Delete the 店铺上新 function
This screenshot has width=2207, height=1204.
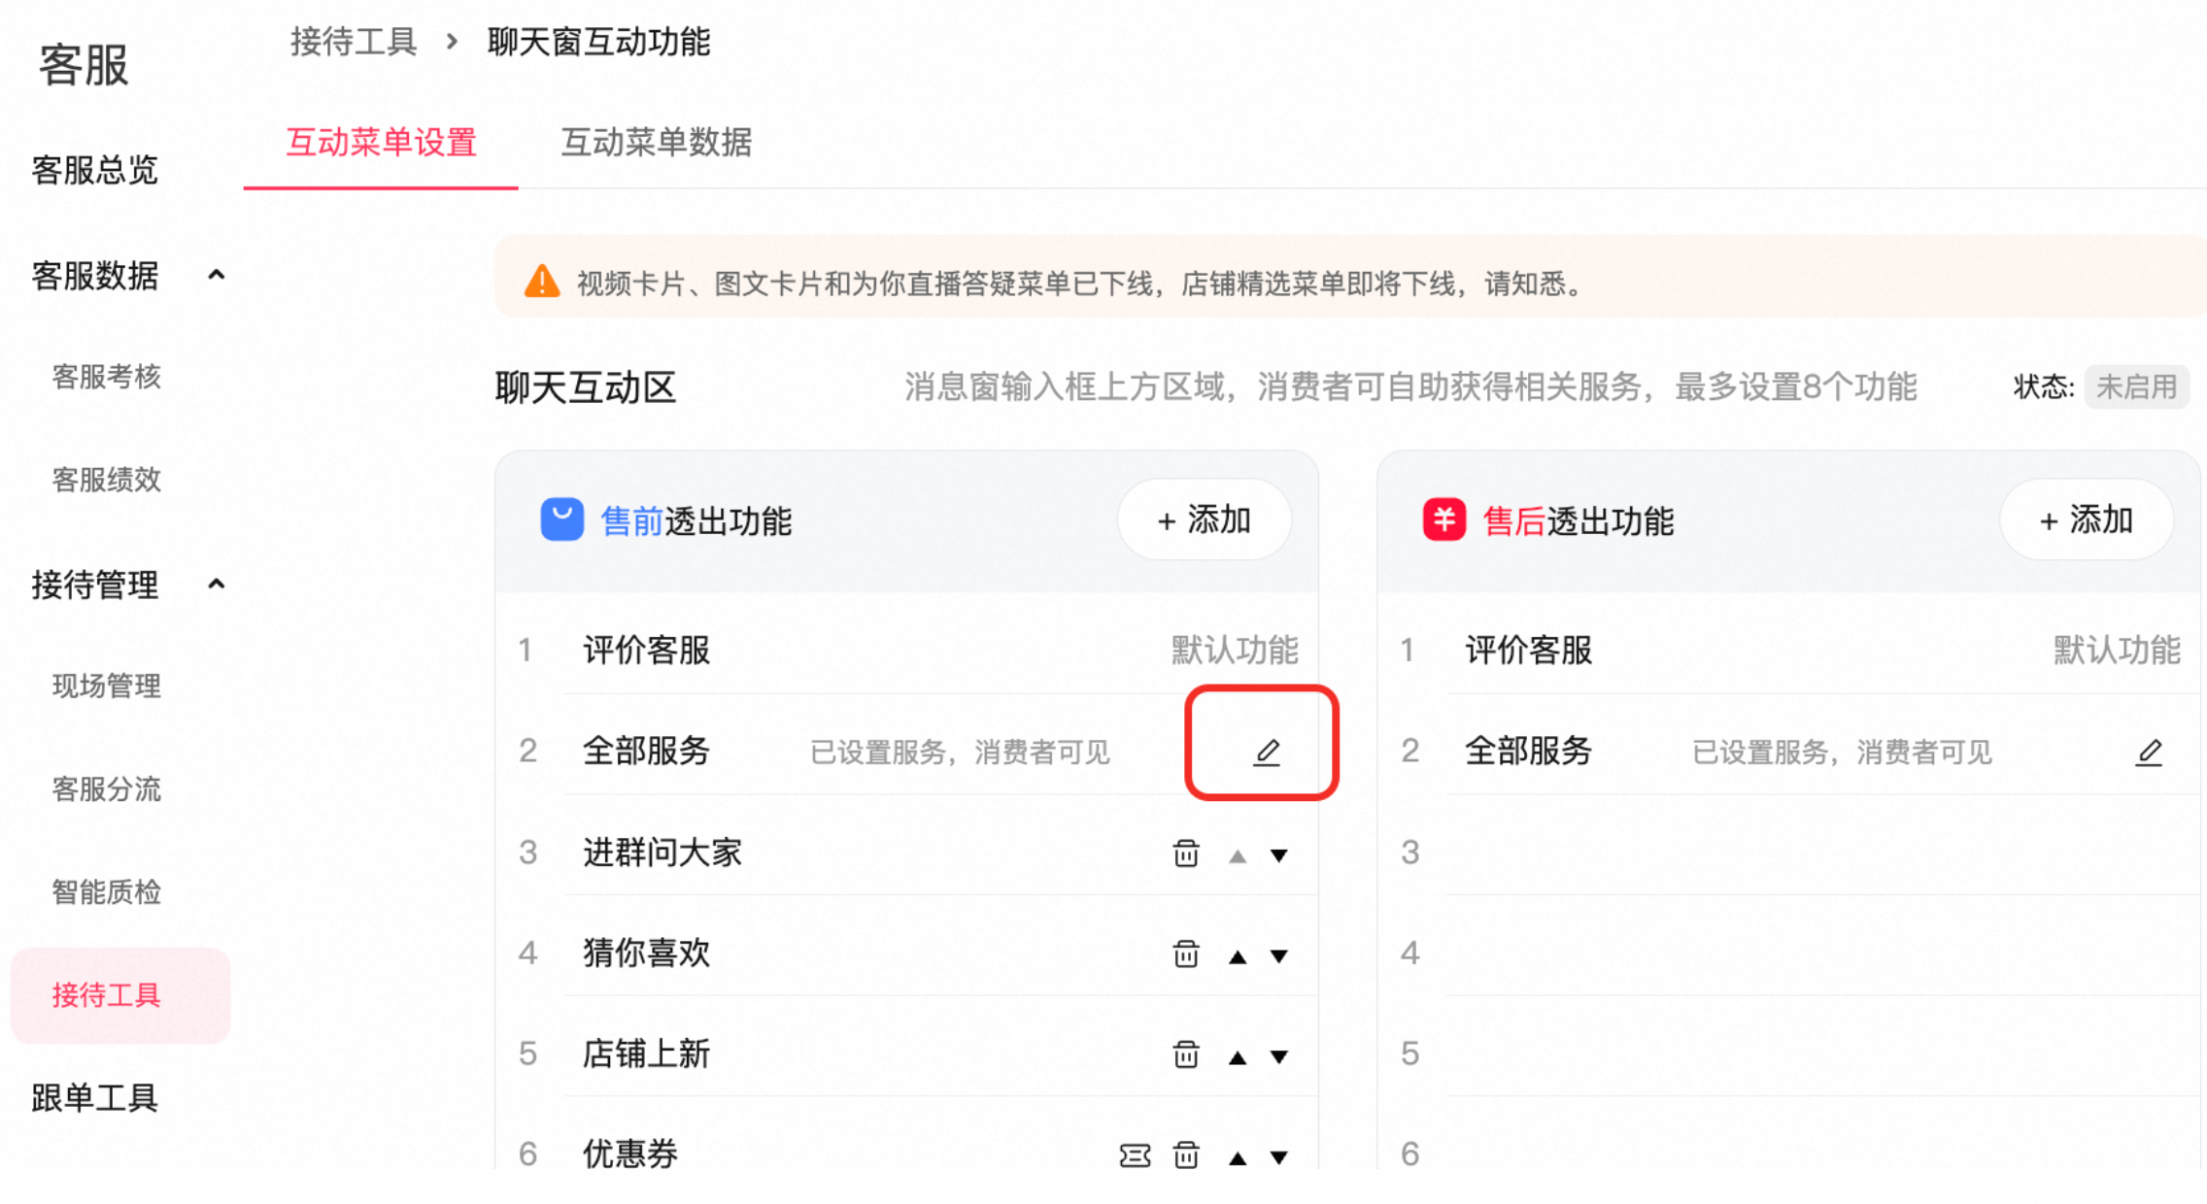point(1185,1054)
